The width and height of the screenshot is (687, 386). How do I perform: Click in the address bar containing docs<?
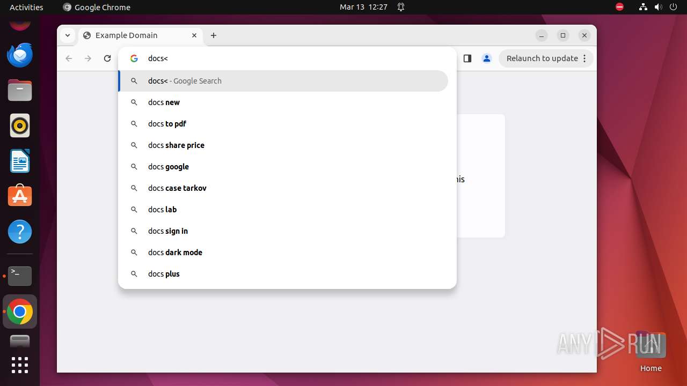287,58
